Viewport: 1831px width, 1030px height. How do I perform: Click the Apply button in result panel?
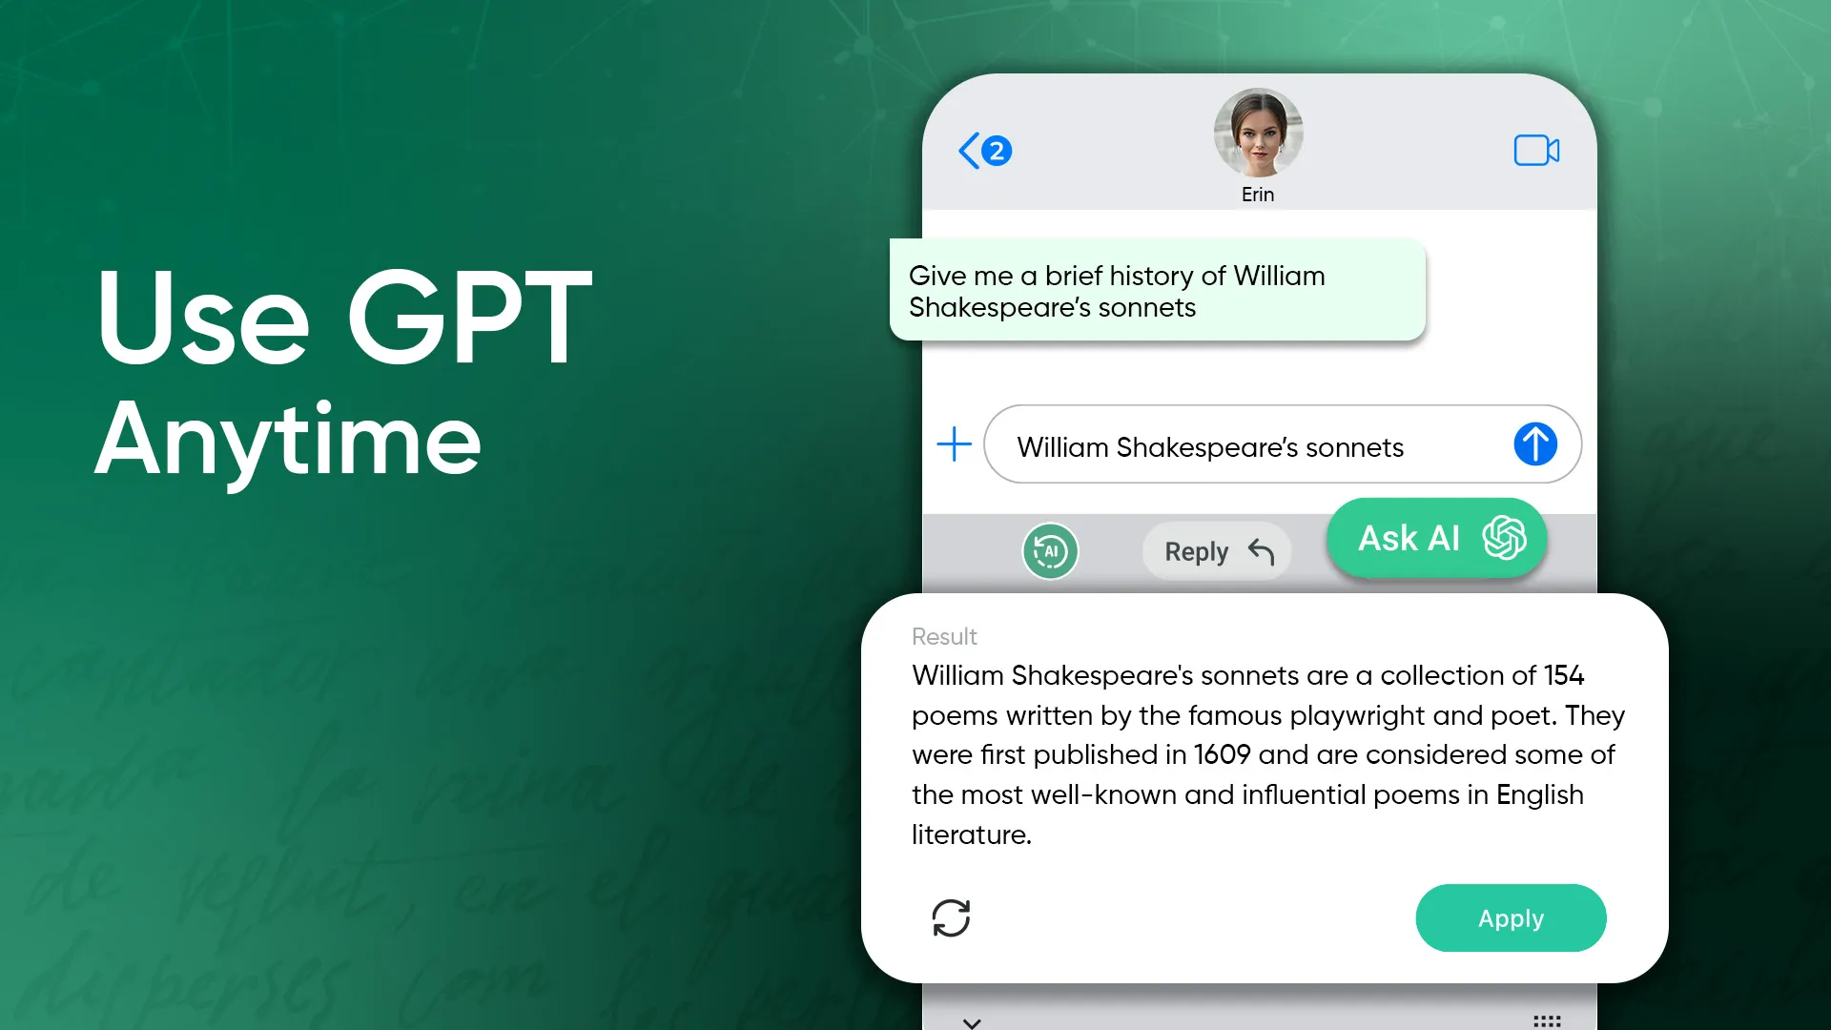point(1511,918)
